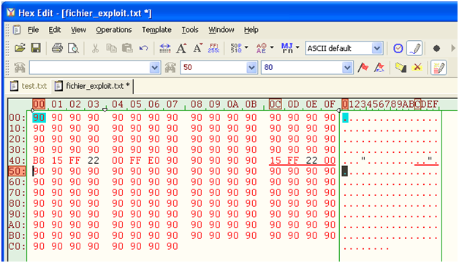Click the highlighted byte 90 at address 00
Viewport: 459px width, 263px height.
coord(39,117)
